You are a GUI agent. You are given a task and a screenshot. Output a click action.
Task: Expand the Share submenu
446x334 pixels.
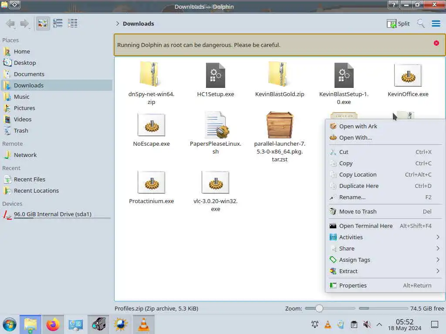click(385, 248)
